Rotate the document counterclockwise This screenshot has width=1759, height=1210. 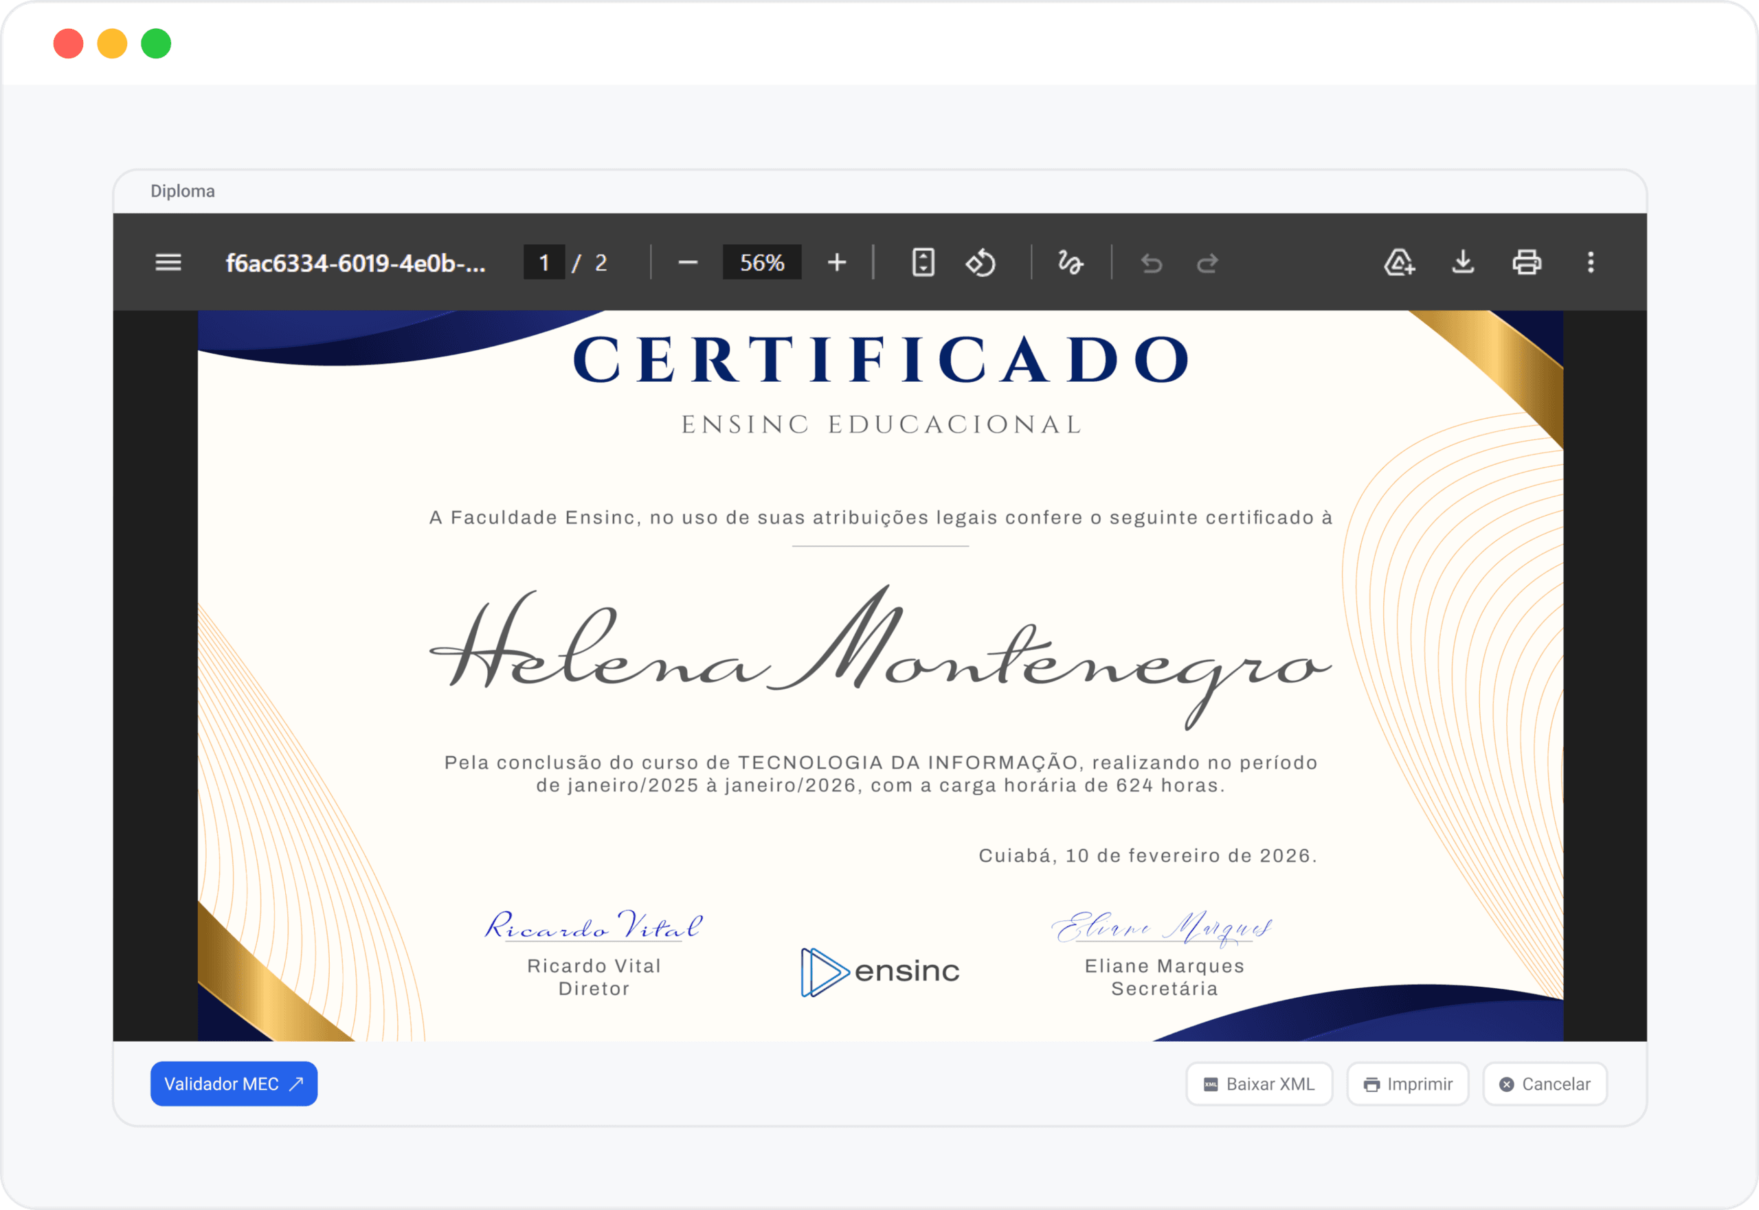pos(981,262)
